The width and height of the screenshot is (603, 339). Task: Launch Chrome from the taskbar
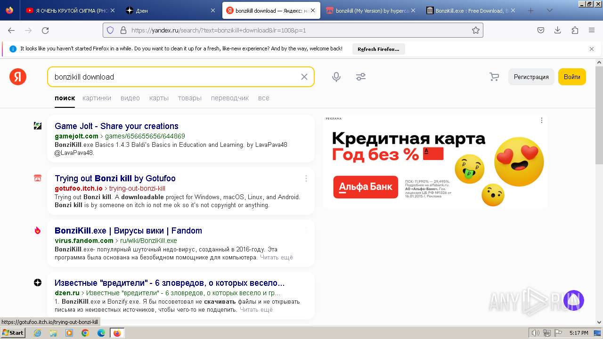85,333
